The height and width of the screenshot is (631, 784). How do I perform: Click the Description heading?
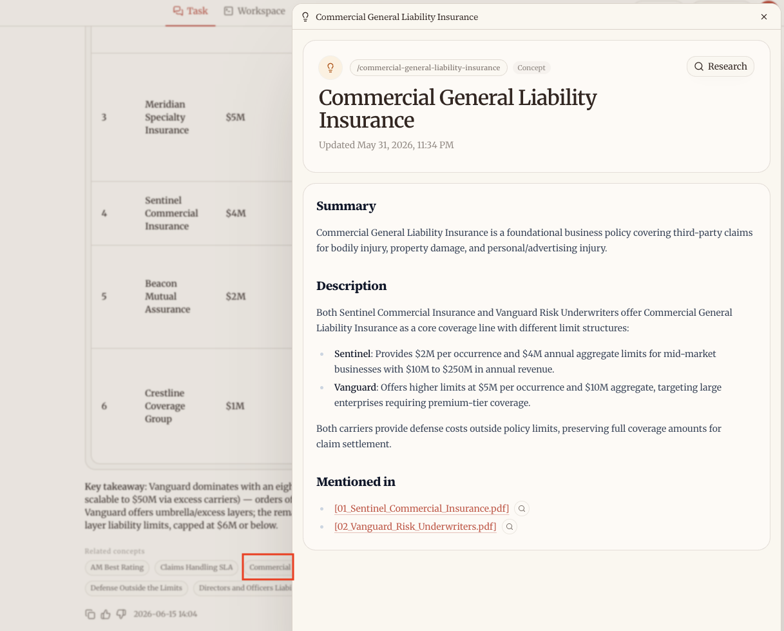[x=352, y=286]
